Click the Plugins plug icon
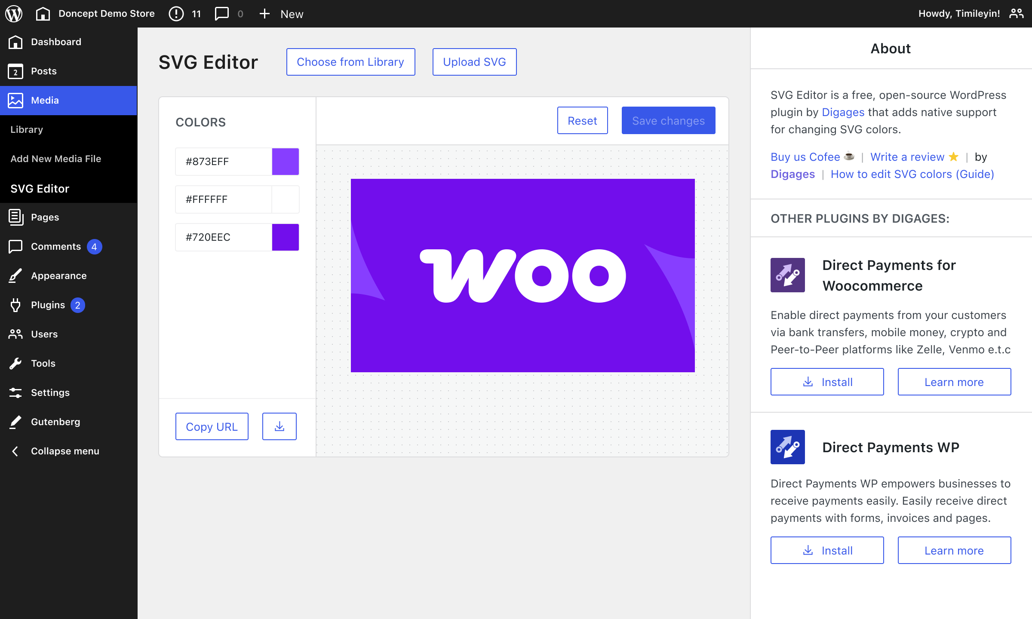Viewport: 1032px width, 619px height. tap(15, 305)
